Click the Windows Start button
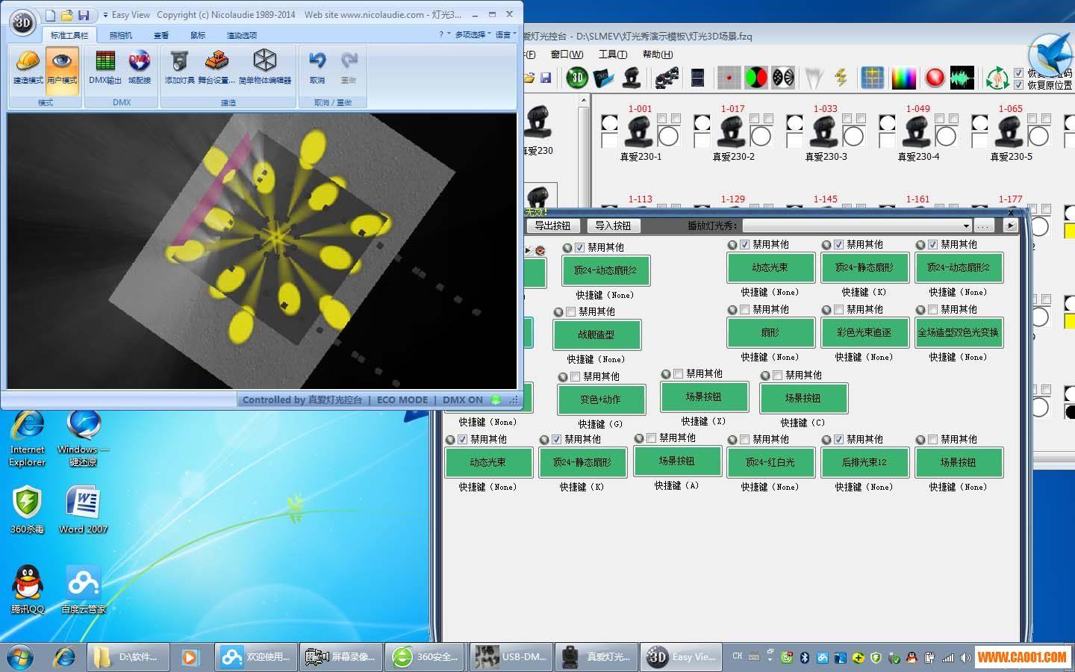Viewport: 1075px width, 672px height. click(x=20, y=657)
